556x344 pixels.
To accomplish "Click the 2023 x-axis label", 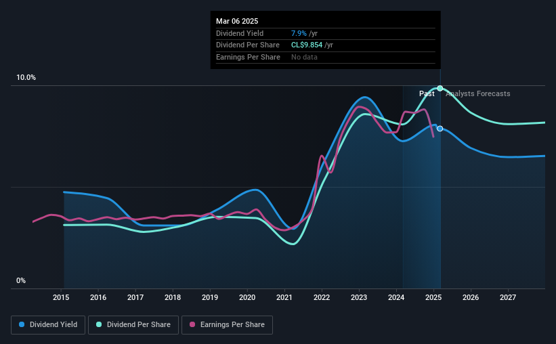I will (359, 297).
